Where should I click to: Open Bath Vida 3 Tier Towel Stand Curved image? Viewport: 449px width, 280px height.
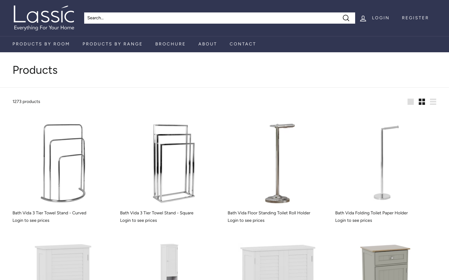coord(63,163)
